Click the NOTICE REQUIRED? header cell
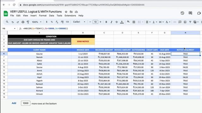 pos(185,50)
